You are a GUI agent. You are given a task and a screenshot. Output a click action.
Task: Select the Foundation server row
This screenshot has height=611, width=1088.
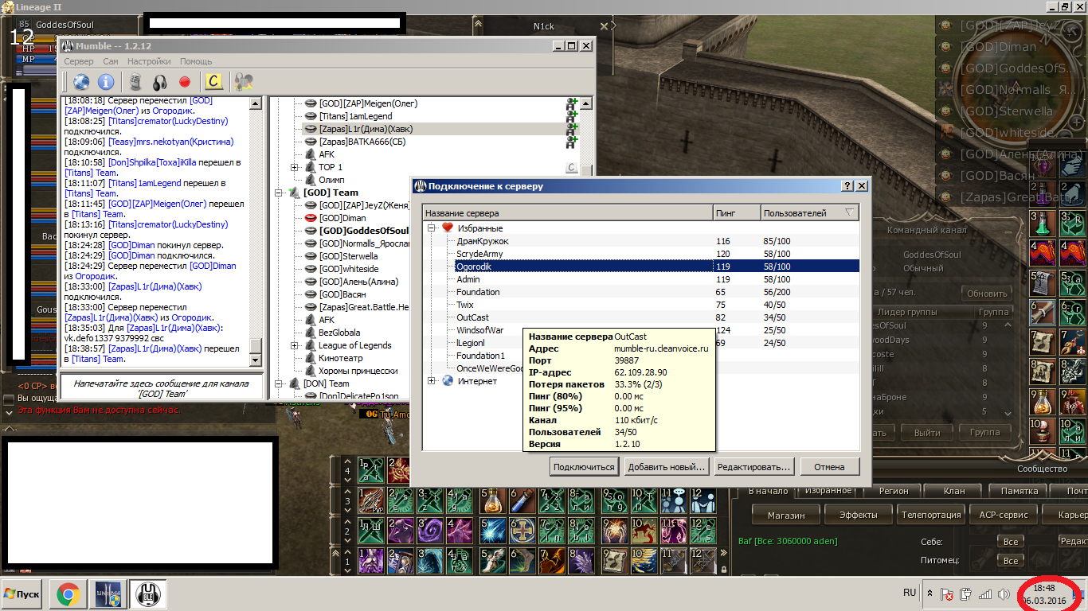pos(479,292)
